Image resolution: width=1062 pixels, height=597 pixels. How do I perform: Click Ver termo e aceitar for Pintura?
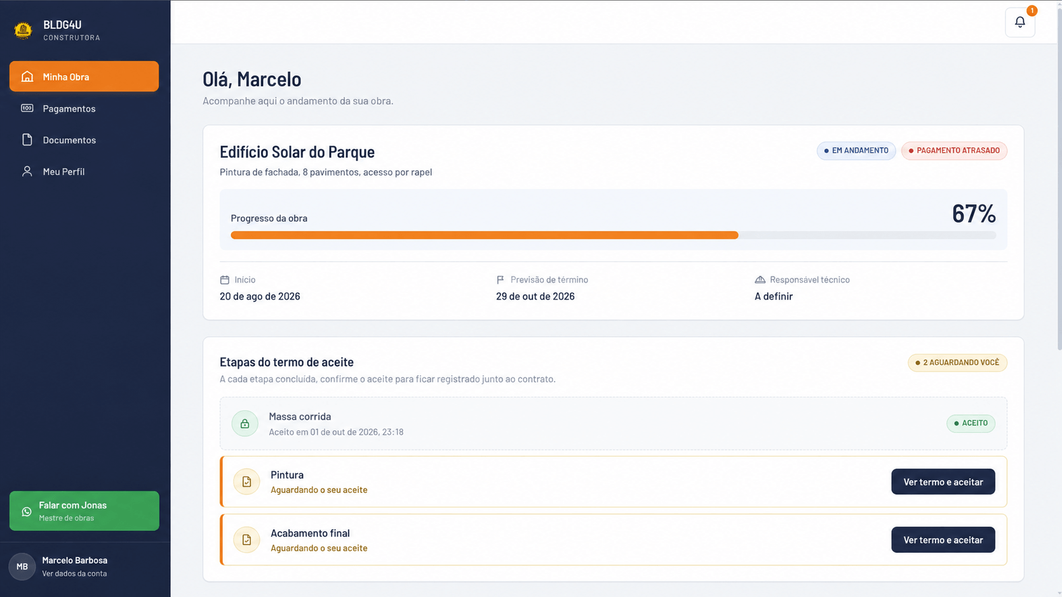coord(943,482)
